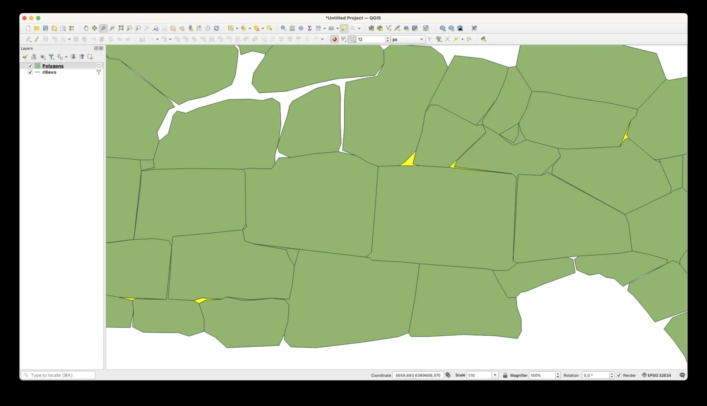Select the rilievo layer entry
Viewport: 707px width, 406px height.
(49, 72)
